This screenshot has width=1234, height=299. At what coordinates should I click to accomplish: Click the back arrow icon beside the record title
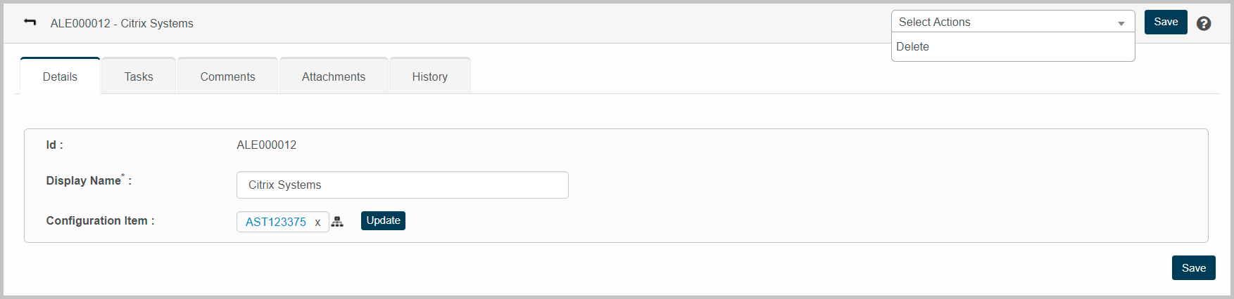click(x=30, y=22)
